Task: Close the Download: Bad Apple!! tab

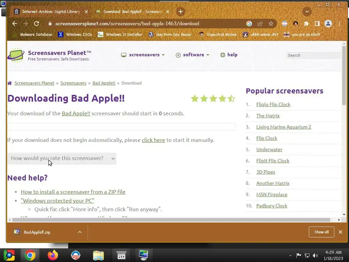Action: (x=168, y=12)
